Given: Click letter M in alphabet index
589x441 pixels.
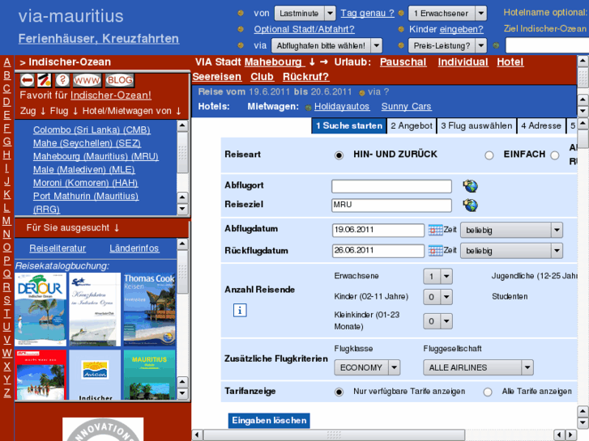Looking at the screenshot, I should [x=6, y=221].
